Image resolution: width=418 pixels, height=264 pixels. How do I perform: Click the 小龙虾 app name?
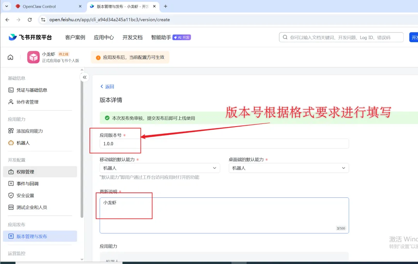48,54
